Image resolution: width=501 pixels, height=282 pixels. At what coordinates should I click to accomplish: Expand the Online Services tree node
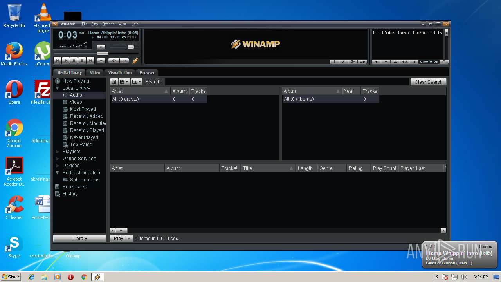[58, 159]
